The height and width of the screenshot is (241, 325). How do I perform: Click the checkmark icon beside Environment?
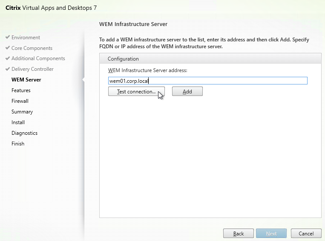(8, 37)
